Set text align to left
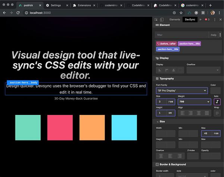Image resolution: width=224 pixels, height=177 pixels. coord(183,113)
